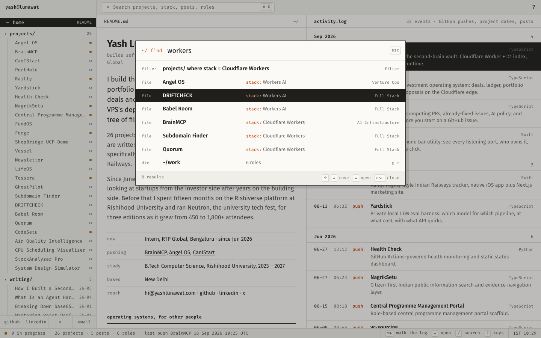Open the ~/work directory result
The width and height of the screenshot is (541, 338).
pos(270,163)
